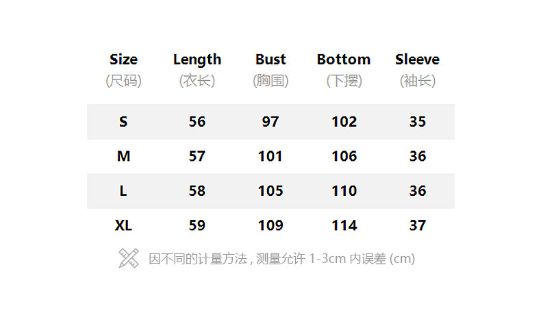Click sleeve value 37 in XL row
Viewport: 541px width, 315px height.
tap(417, 225)
